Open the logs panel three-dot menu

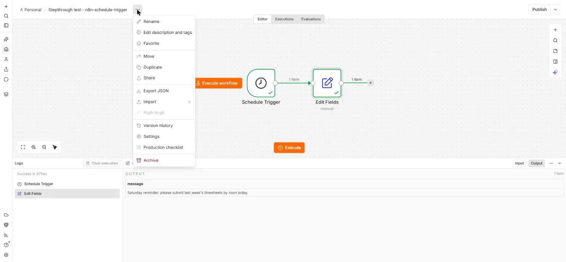(551, 163)
